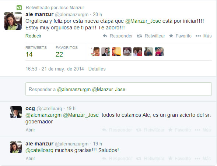Image resolution: width=217 pixels, height=166 pixels.
Task: Toggle Retwittear on ocg's reply
Action: (x=150, y=130)
